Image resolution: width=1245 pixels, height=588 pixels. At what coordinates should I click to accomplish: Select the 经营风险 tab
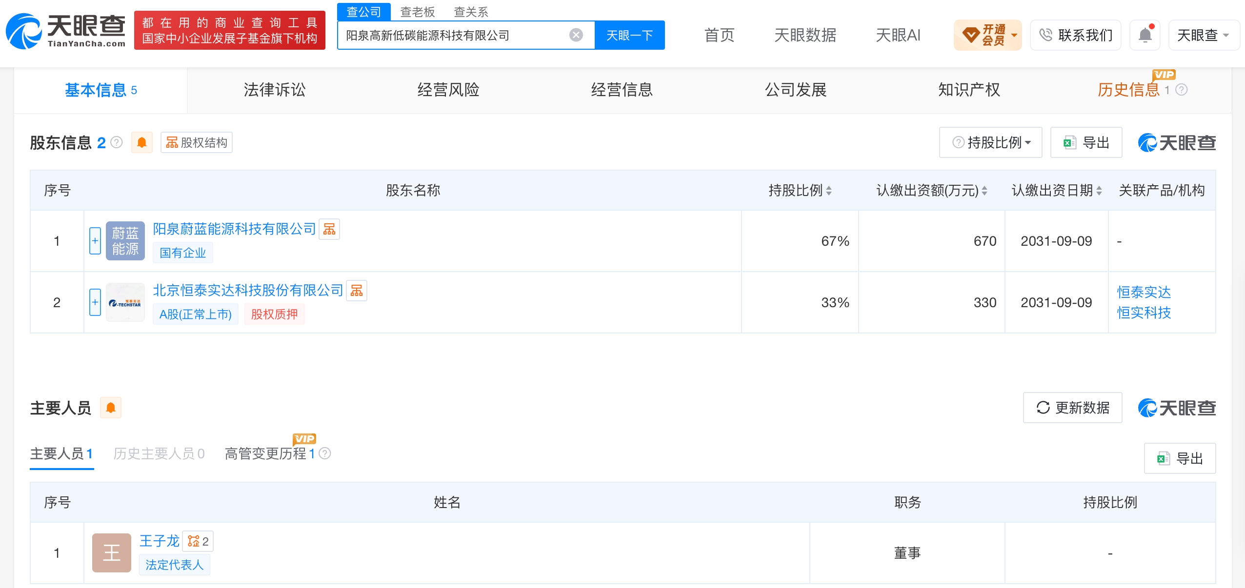pos(448,90)
